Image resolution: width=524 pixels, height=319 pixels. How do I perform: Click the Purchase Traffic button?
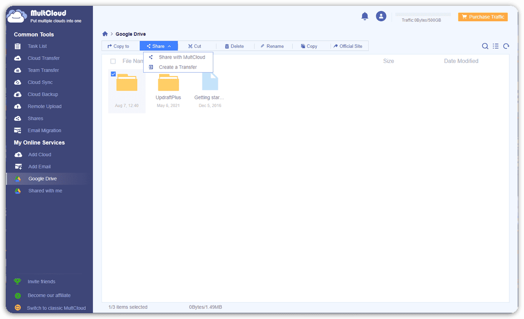[483, 16]
